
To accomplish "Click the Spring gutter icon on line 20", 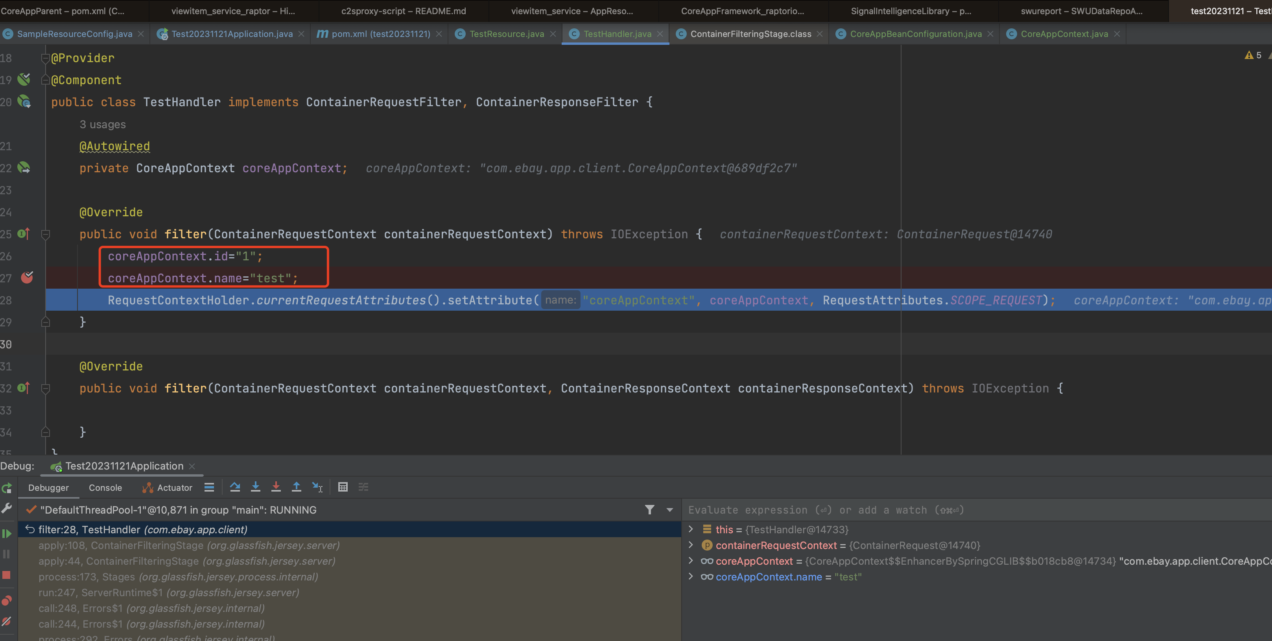I will click(x=24, y=101).
